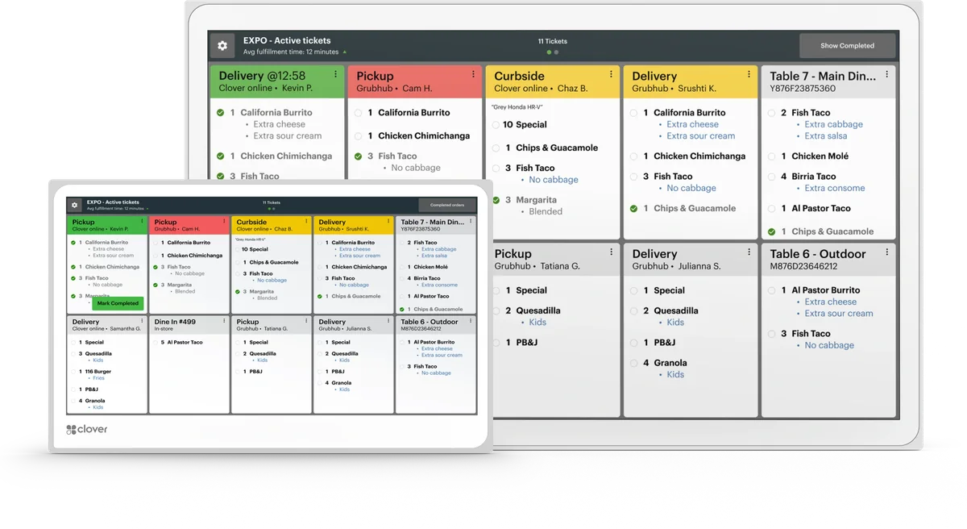This screenshot has height=529, width=967.
Task: Expand options for Table 6 - Outdoor on small display
Action: click(471, 321)
